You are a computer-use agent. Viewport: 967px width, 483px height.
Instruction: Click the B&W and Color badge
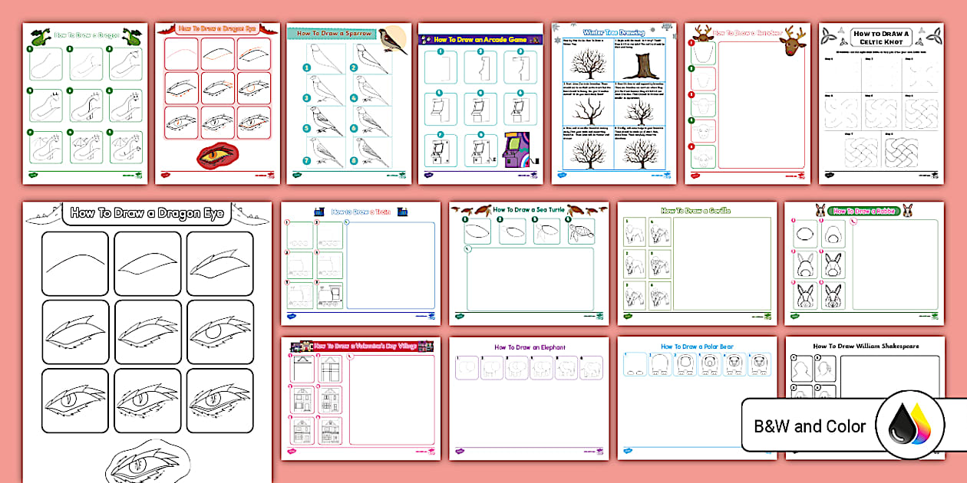[810, 426]
